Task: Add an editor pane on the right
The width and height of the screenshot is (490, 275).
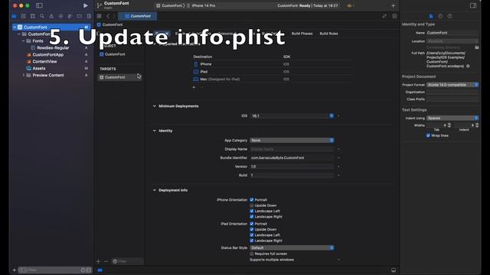Action: pos(395,16)
